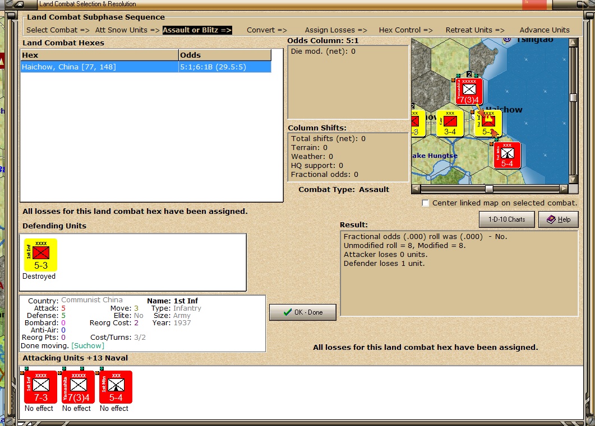Click the Unmodified roll = 8 result line
This screenshot has height=426, width=595.
(404, 245)
